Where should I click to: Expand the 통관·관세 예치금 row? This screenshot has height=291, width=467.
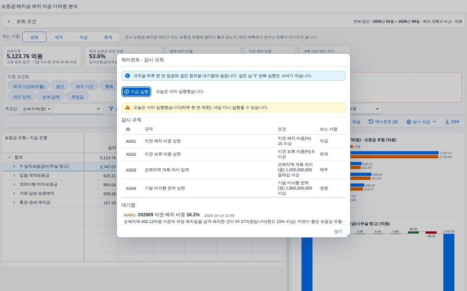(x=14, y=203)
